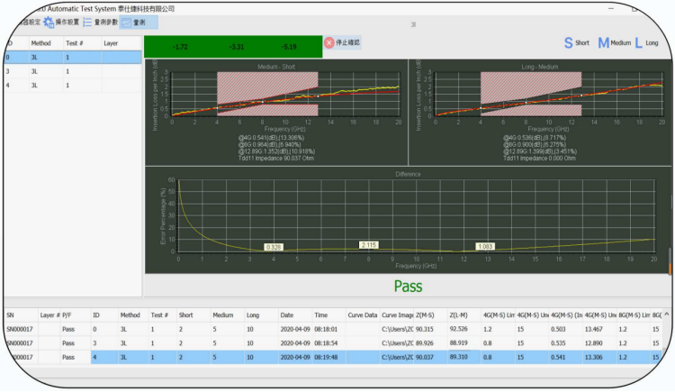Image resolution: width=675 pixels, height=392 pixels.
Task: Click the SN column header
Action: coord(10,315)
